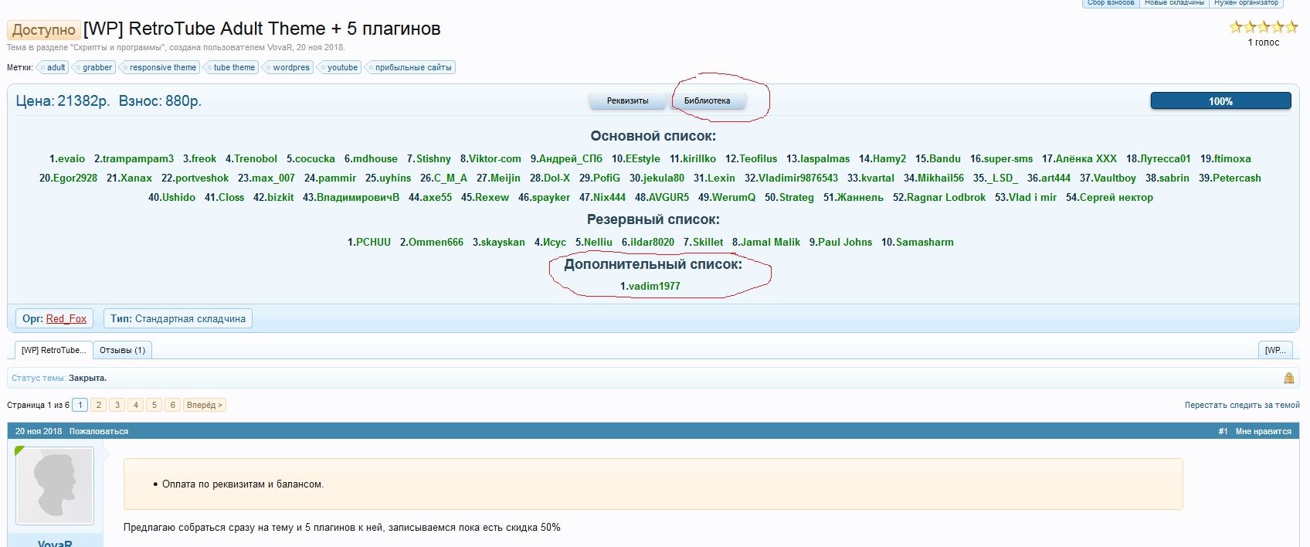The height and width of the screenshot is (547, 1310).
Task: Open the right-side [WP... tab
Action: pyautogui.click(x=1275, y=350)
